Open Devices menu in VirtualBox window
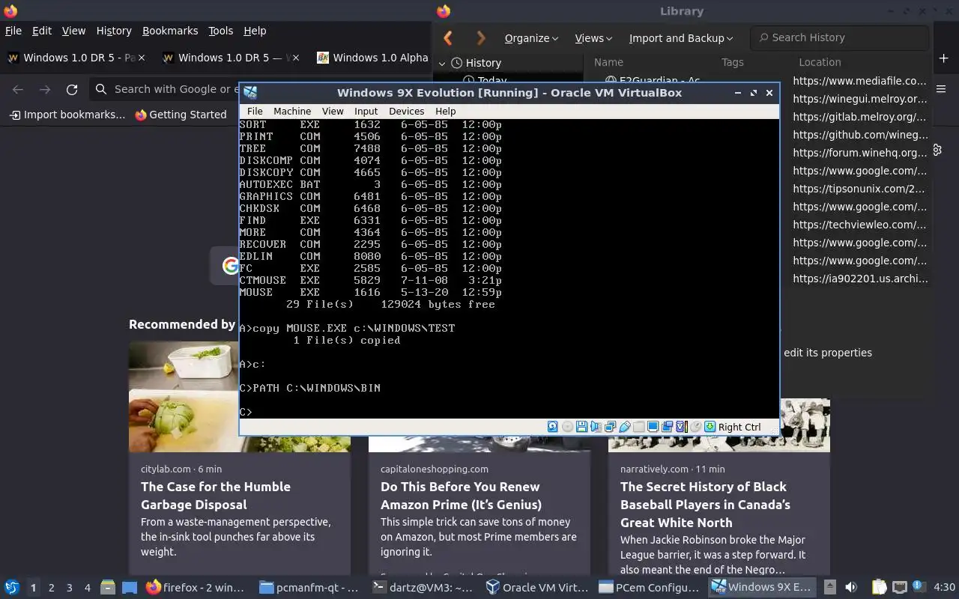This screenshot has height=599, width=959. click(x=407, y=111)
